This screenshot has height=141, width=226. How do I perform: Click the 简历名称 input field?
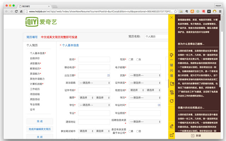coord(156,37)
